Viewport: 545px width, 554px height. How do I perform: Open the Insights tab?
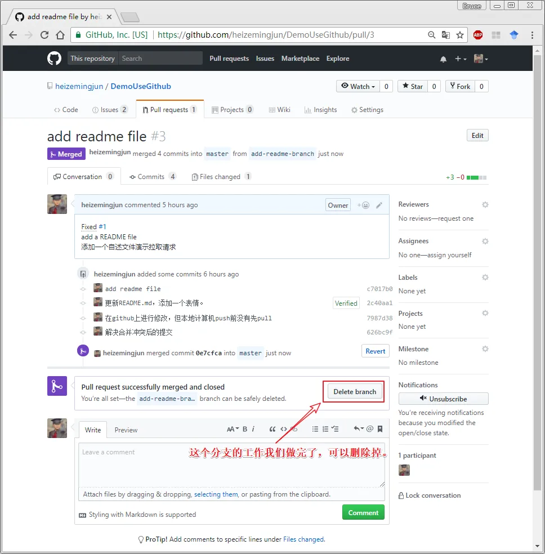(x=321, y=110)
